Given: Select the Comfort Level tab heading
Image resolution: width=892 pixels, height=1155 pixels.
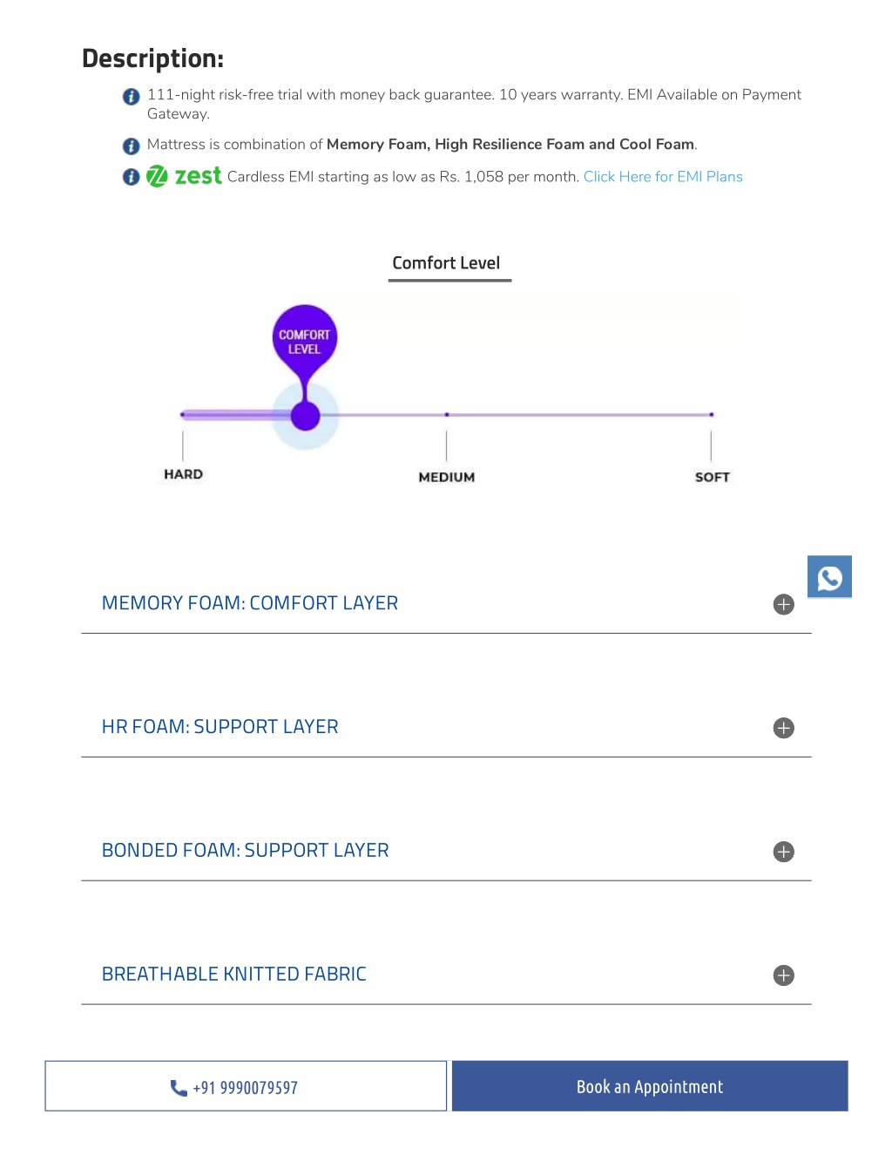Looking at the screenshot, I should click(x=446, y=263).
